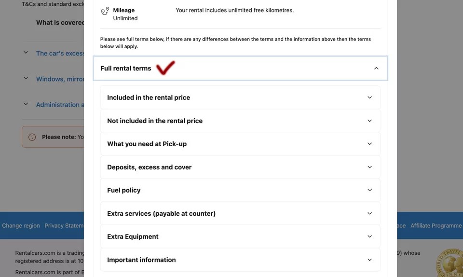Click the World Travel award badge
463x277 pixels.
coord(450,263)
